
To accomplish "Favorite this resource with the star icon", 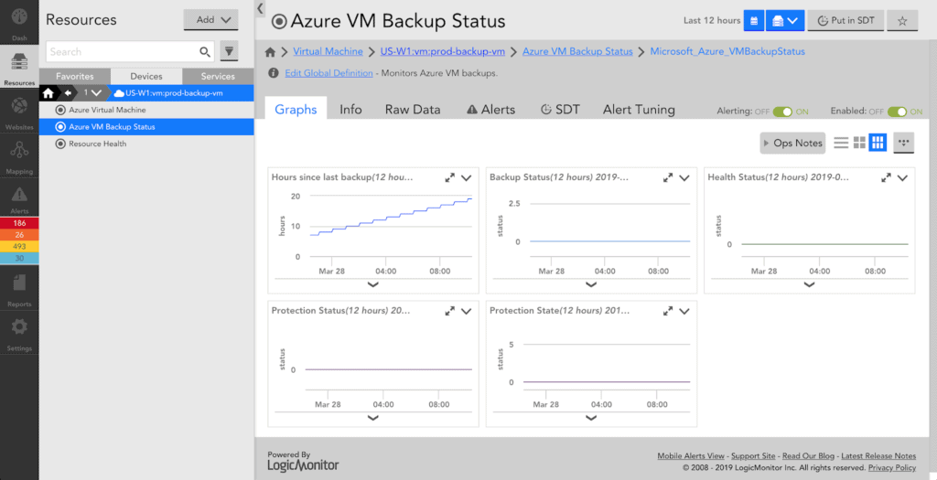I will click(x=902, y=20).
